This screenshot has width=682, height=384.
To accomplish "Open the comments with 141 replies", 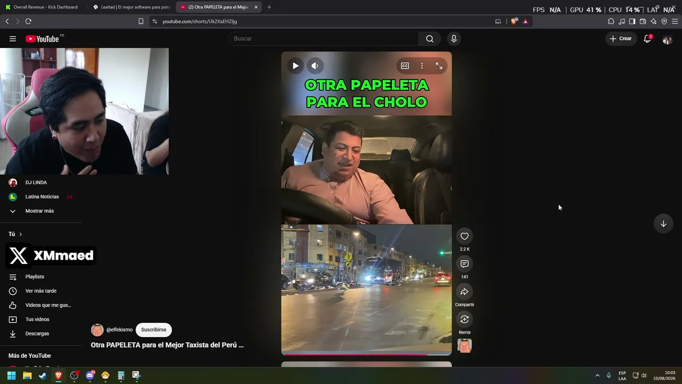I will 465,264.
